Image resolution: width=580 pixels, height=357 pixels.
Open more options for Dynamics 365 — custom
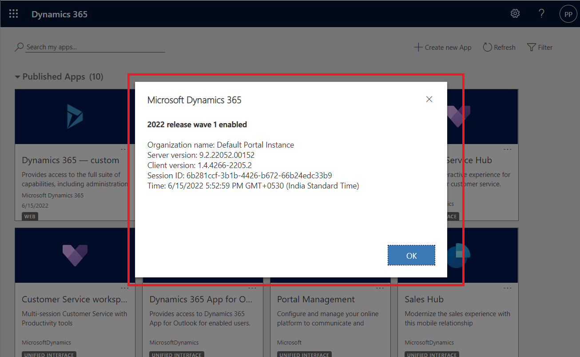pos(124,149)
